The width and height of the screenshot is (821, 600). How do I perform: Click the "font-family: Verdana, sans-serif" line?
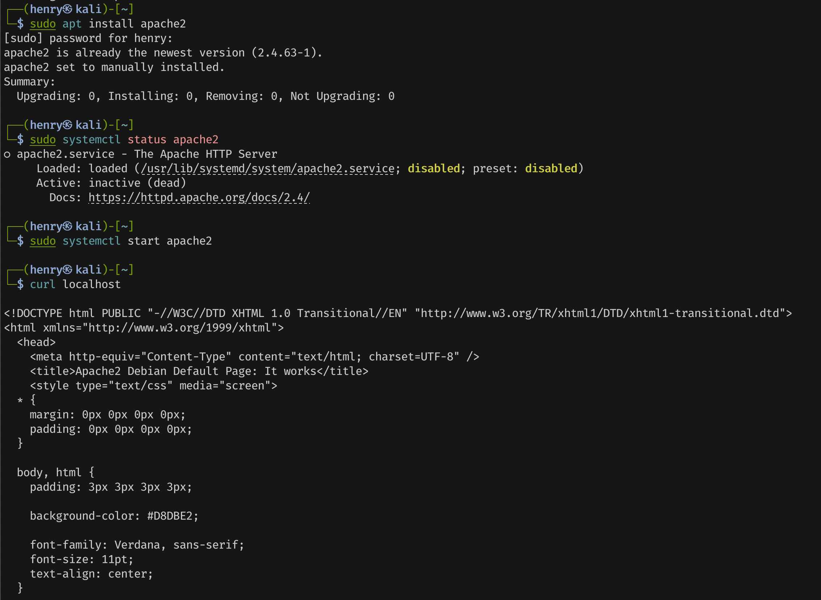(137, 545)
